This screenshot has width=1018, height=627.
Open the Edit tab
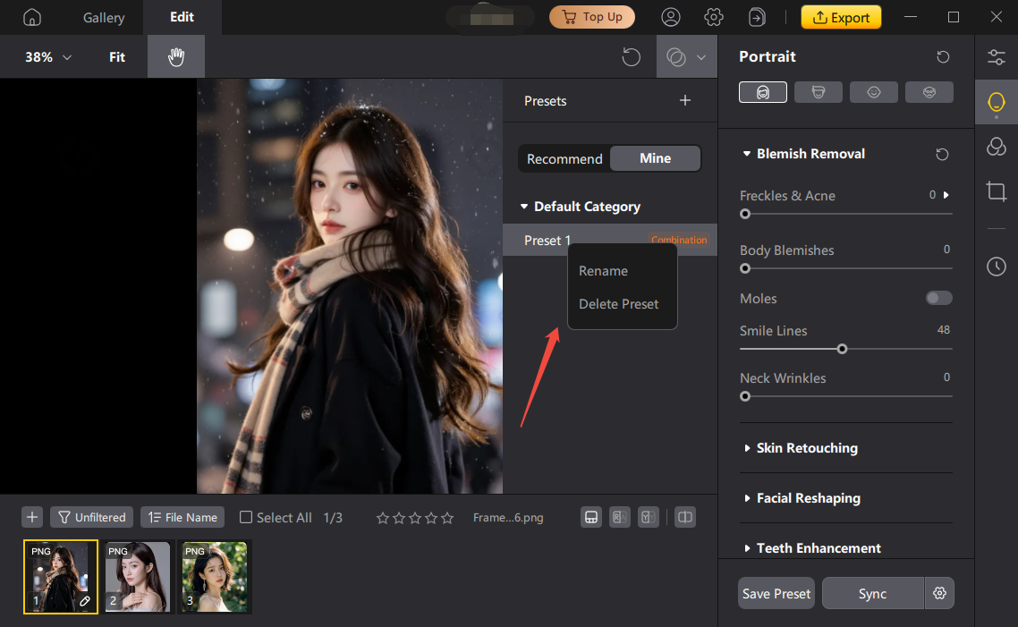[x=182, y=17]
